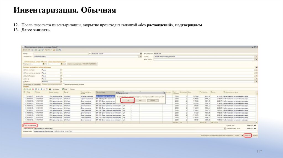The height and width of the screenshot is (158, 283).
Task: Click the help icon in the document toolbar
Action: 54,50
